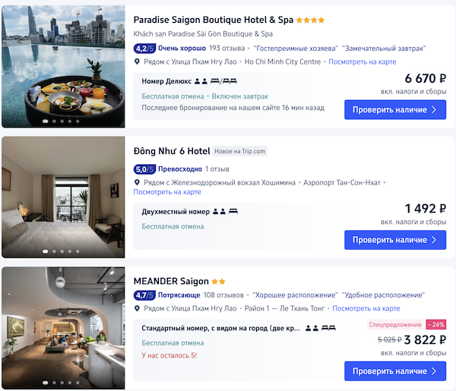
Task: Open Посмотреть на карте for MEANDER Saigon
Action: click(366, 308)
